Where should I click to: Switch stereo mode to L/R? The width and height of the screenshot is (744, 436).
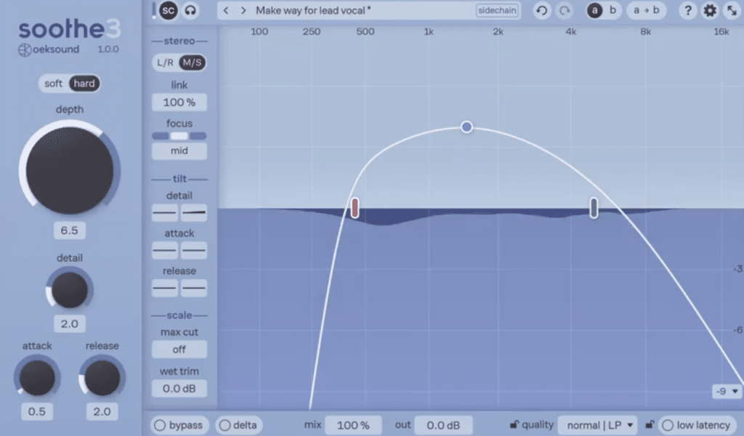coord(165,62)
